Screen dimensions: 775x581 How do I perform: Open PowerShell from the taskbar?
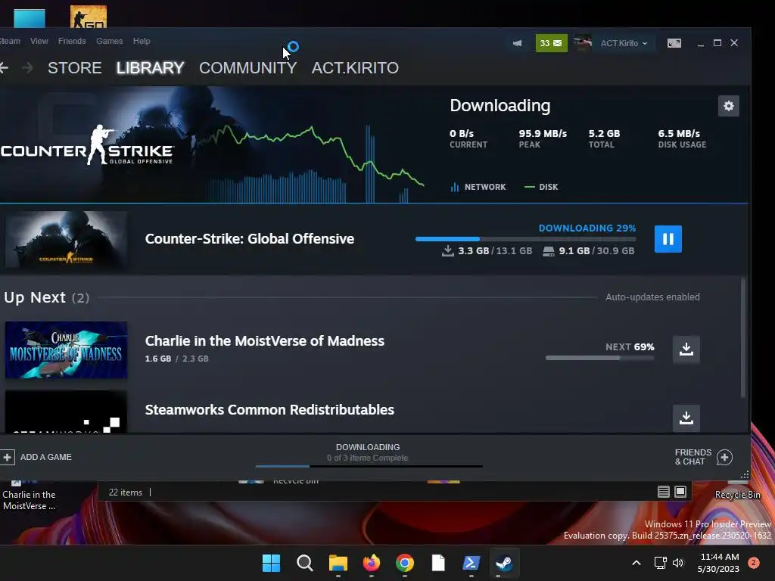pyautogui.click(x=471, y=563)
